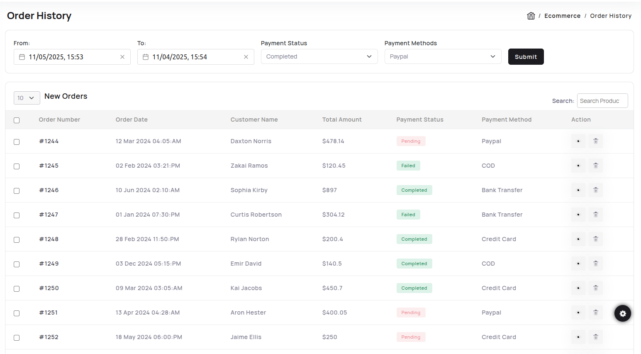Delete order #1247 using the trash icon
641x354 pixels.
(x=596, y=215)
